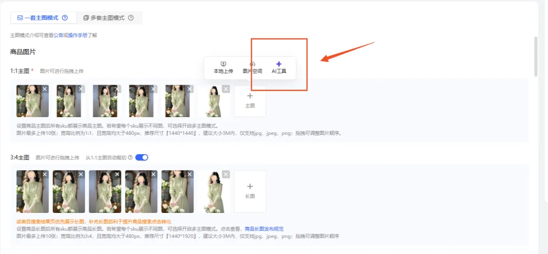
Task: Open help icon beside 一套主图模式
Action: (x=64, y=18)
